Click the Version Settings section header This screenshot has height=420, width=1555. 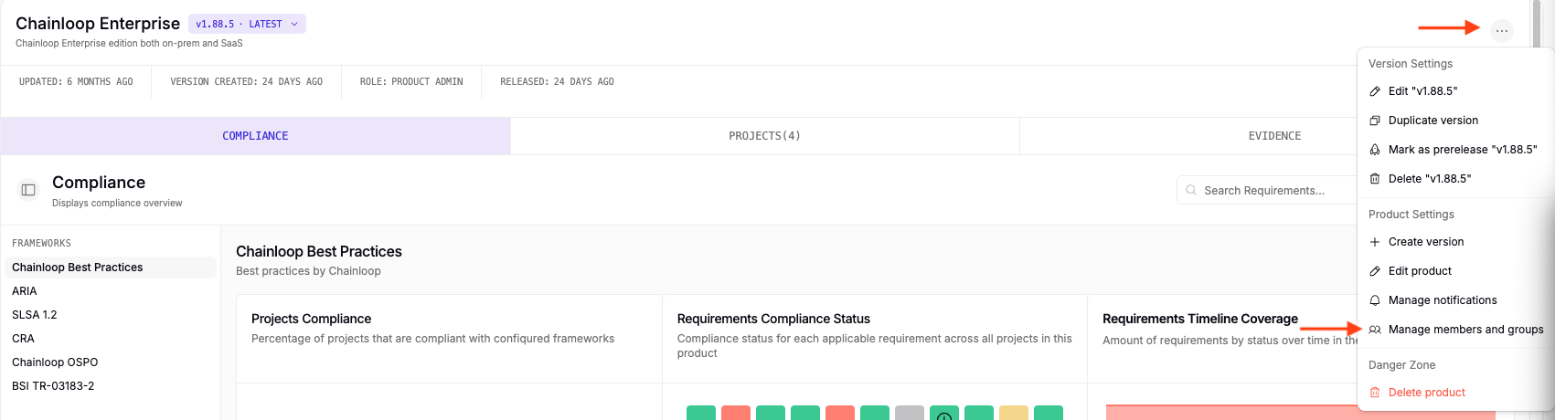1411,64
